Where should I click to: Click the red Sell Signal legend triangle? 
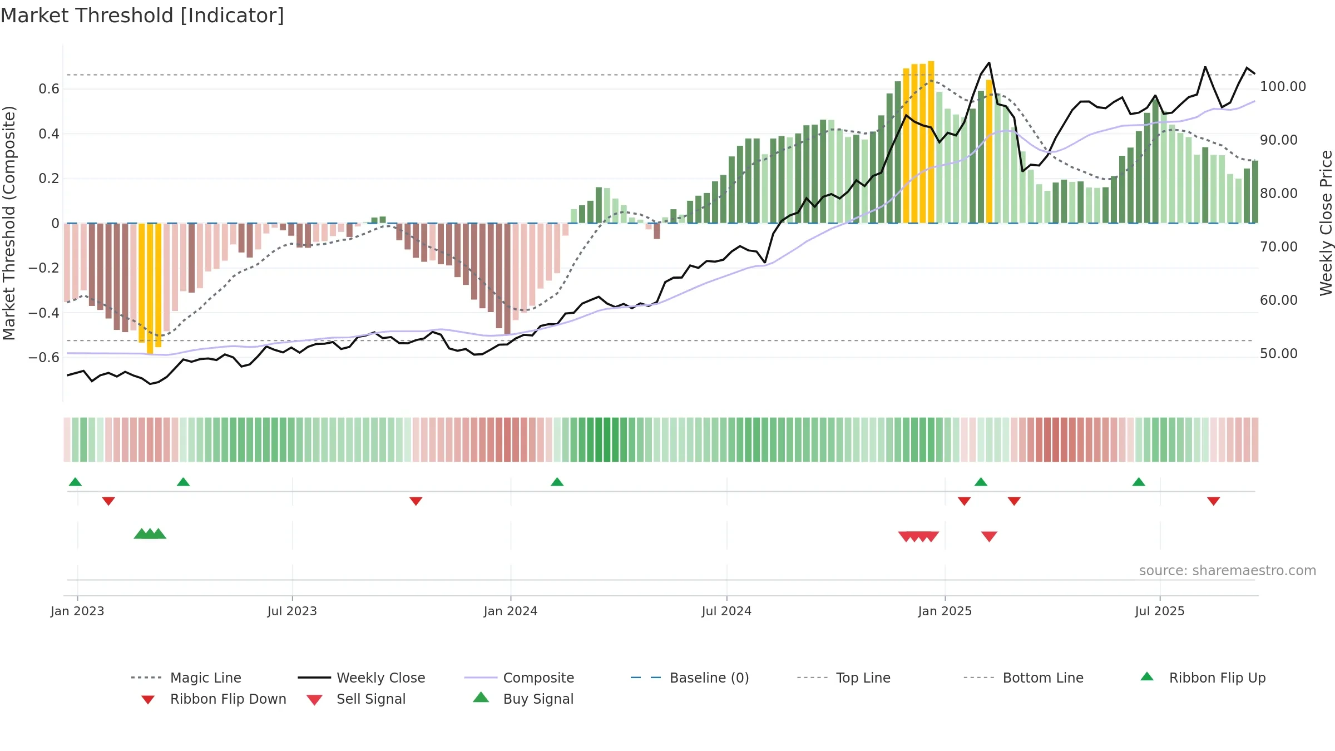(x=314, y=700)
